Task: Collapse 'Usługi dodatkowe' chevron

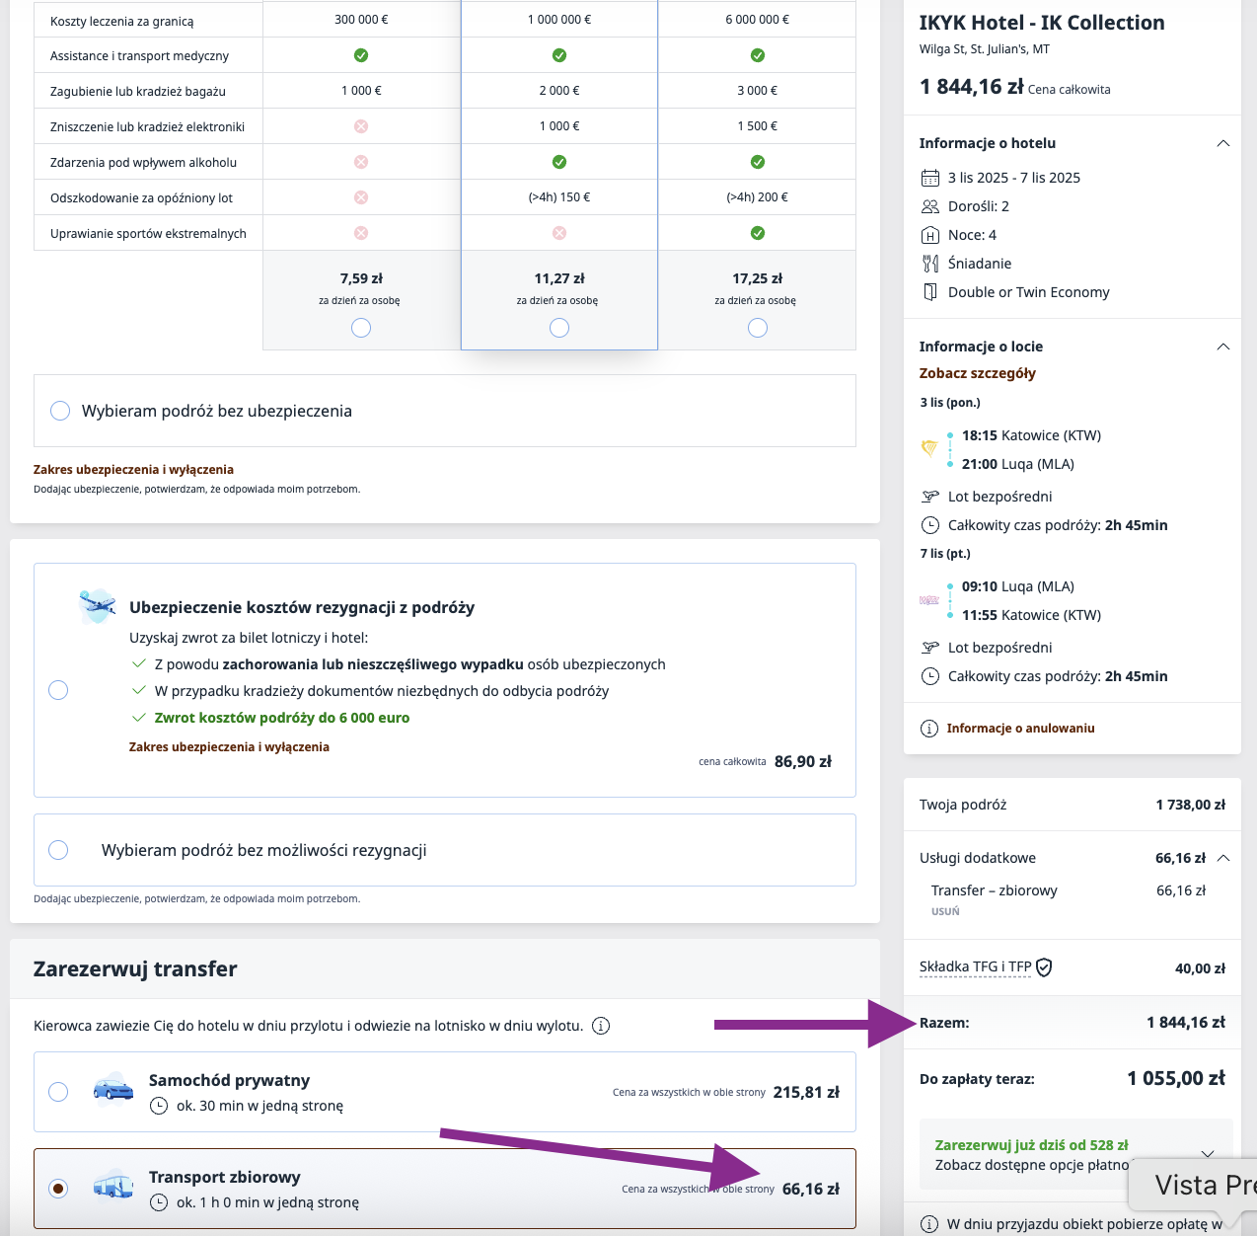Action: (x=1223, y=858)
